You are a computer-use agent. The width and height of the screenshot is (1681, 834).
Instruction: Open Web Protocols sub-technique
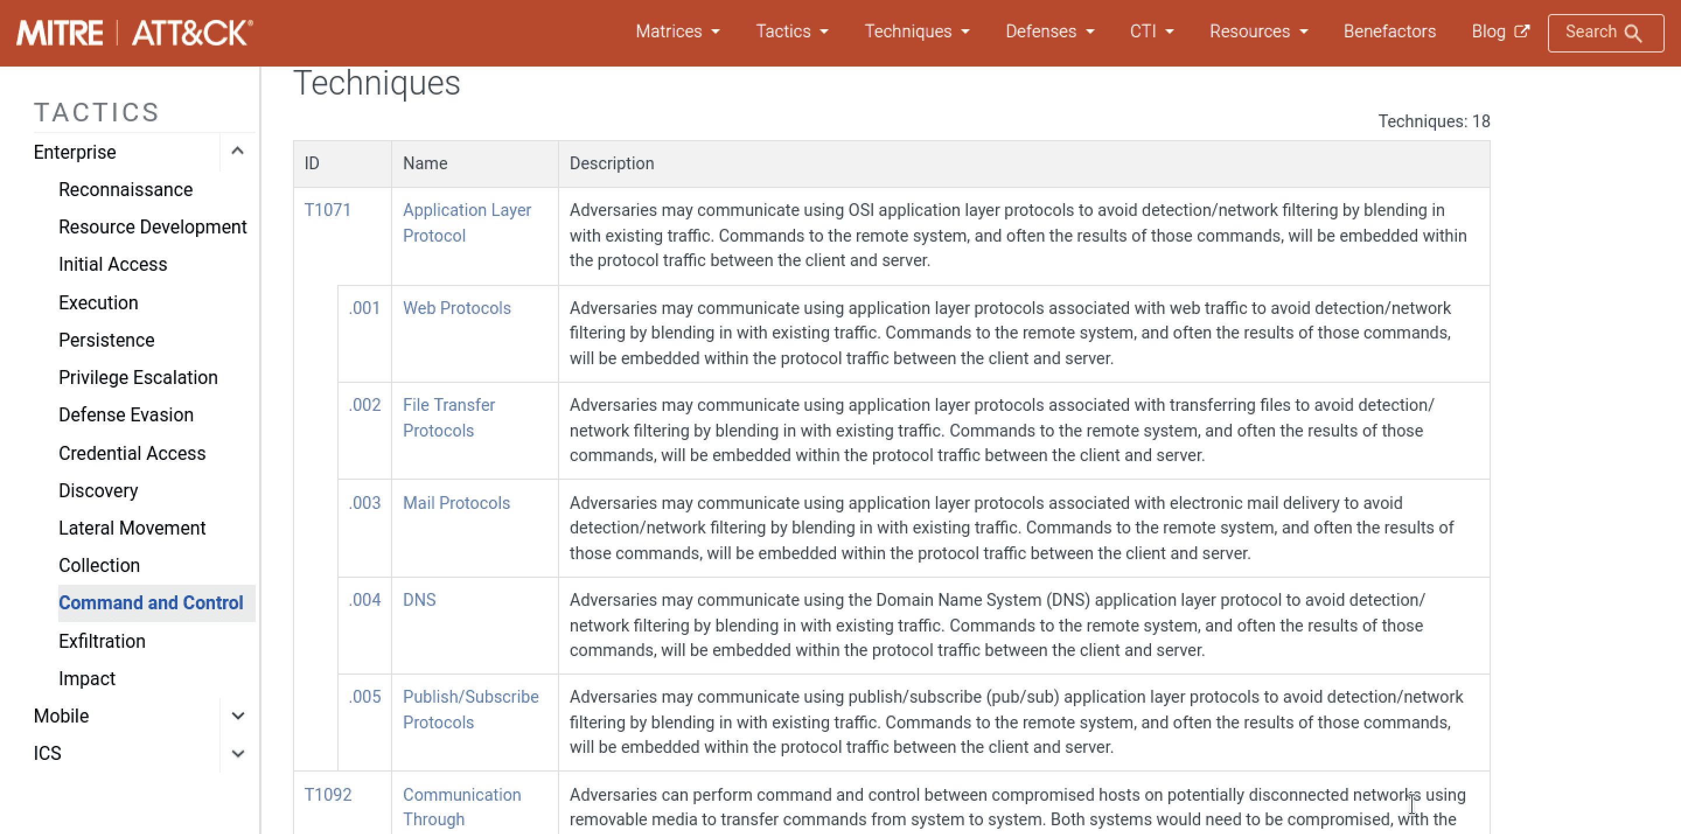457,308
